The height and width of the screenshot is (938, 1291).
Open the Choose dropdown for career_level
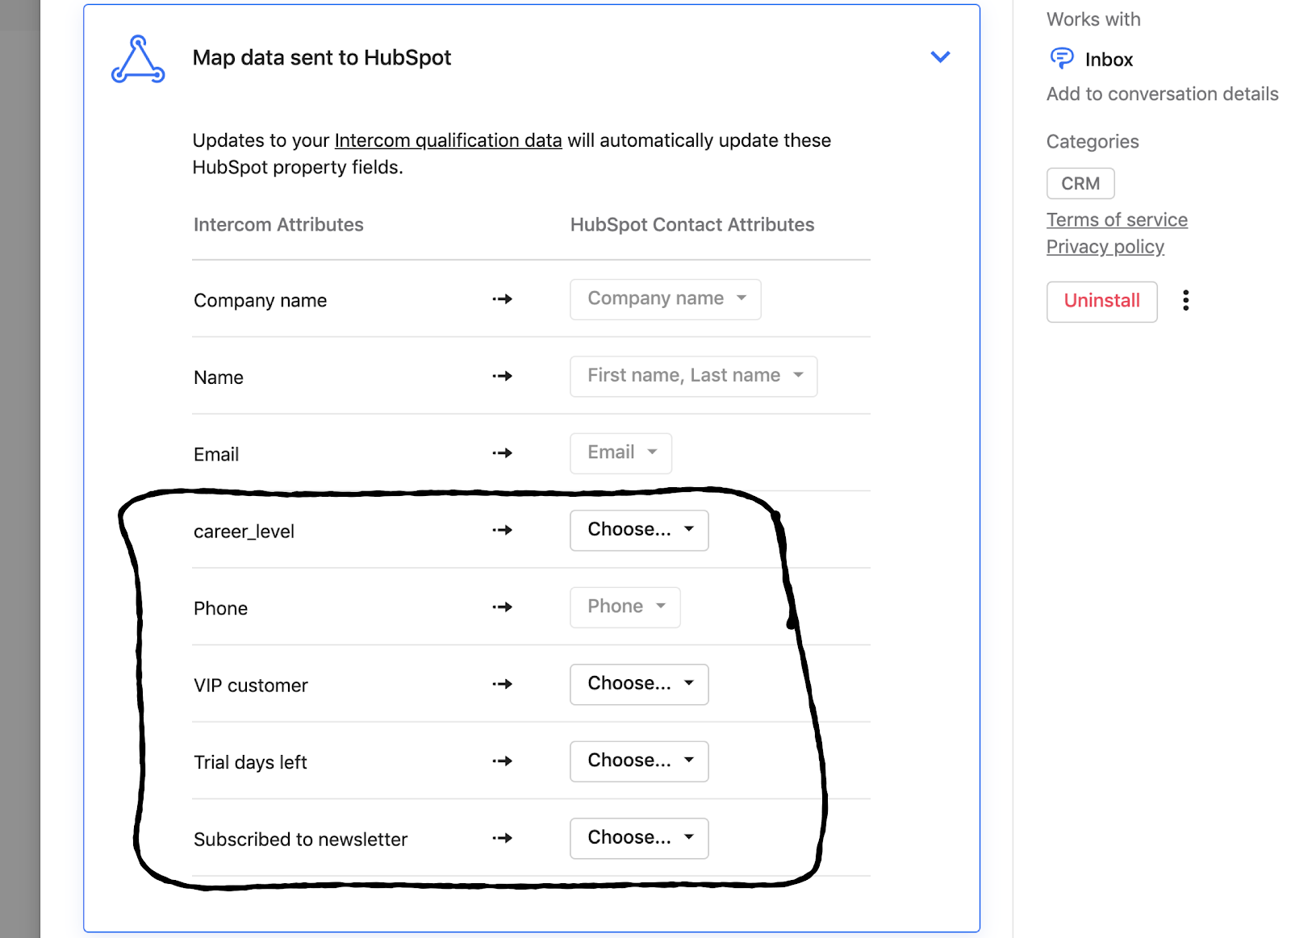point(639,531)
